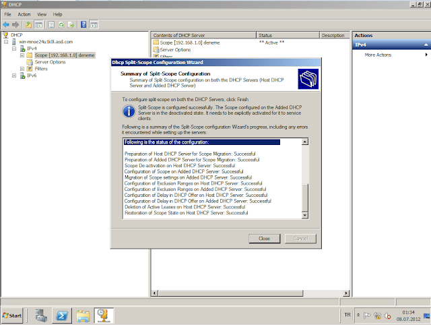Open PowerShell from the taskbar
431x325 pixels.
[61, 316]
